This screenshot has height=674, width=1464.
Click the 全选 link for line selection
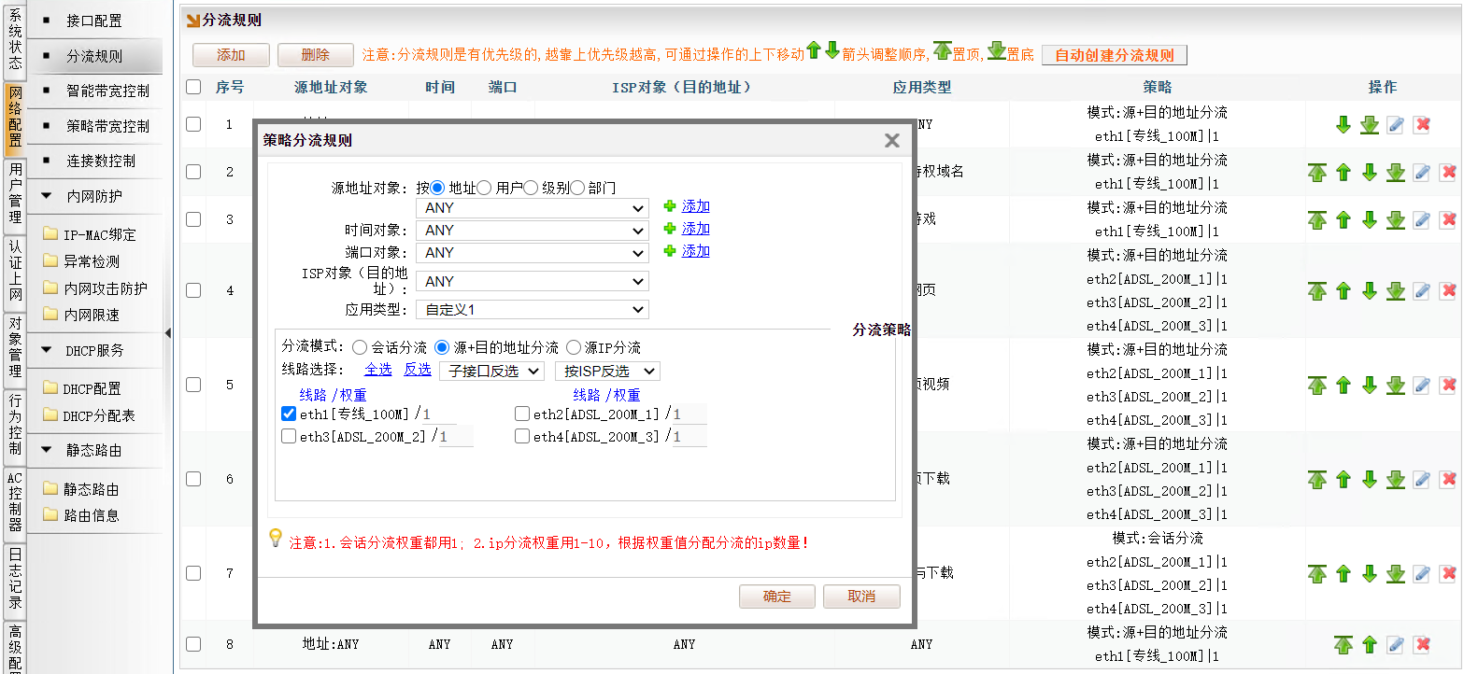pos(377,370)
